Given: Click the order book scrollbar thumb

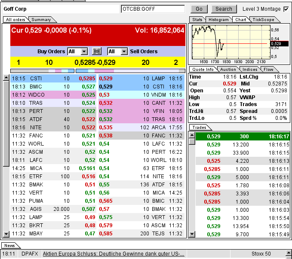Looking at the screenshot, I should click(x=6, y=124).
